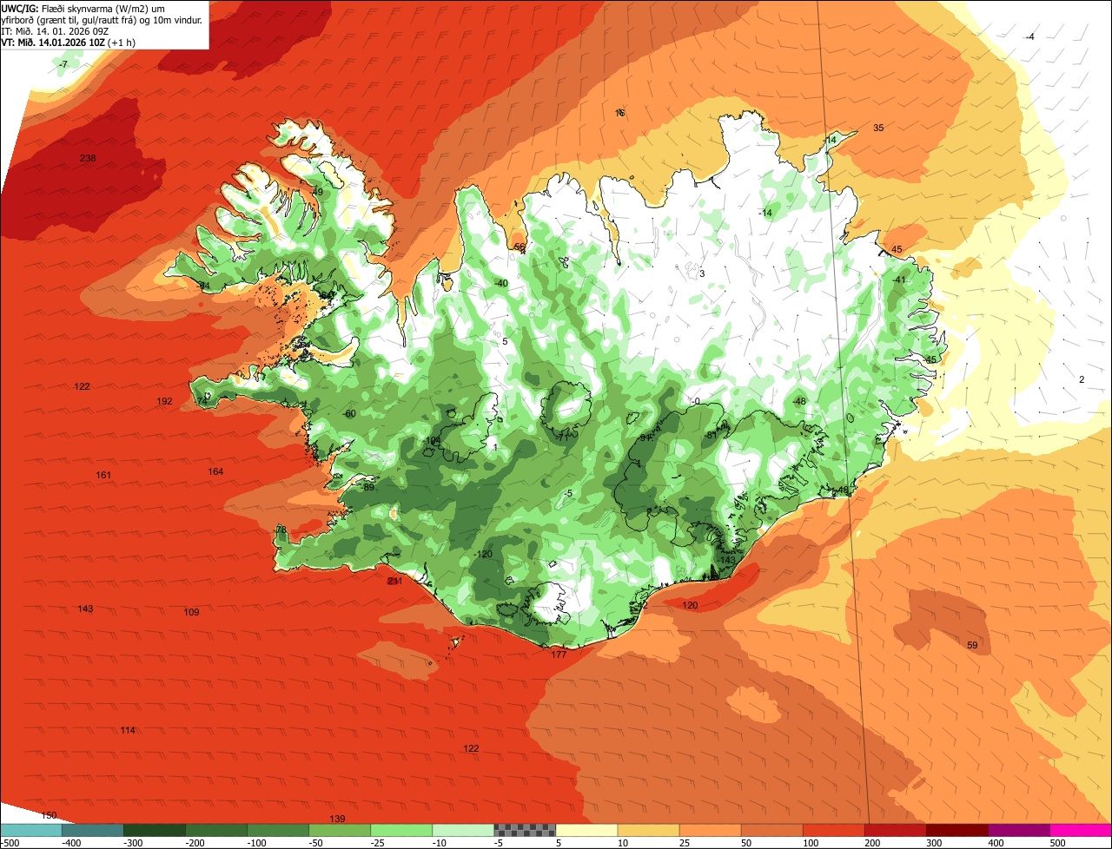Viewport: 1112px width, 849px height.
Task: Click the 10 to 25 legend swatch
Action: (647, 830)
